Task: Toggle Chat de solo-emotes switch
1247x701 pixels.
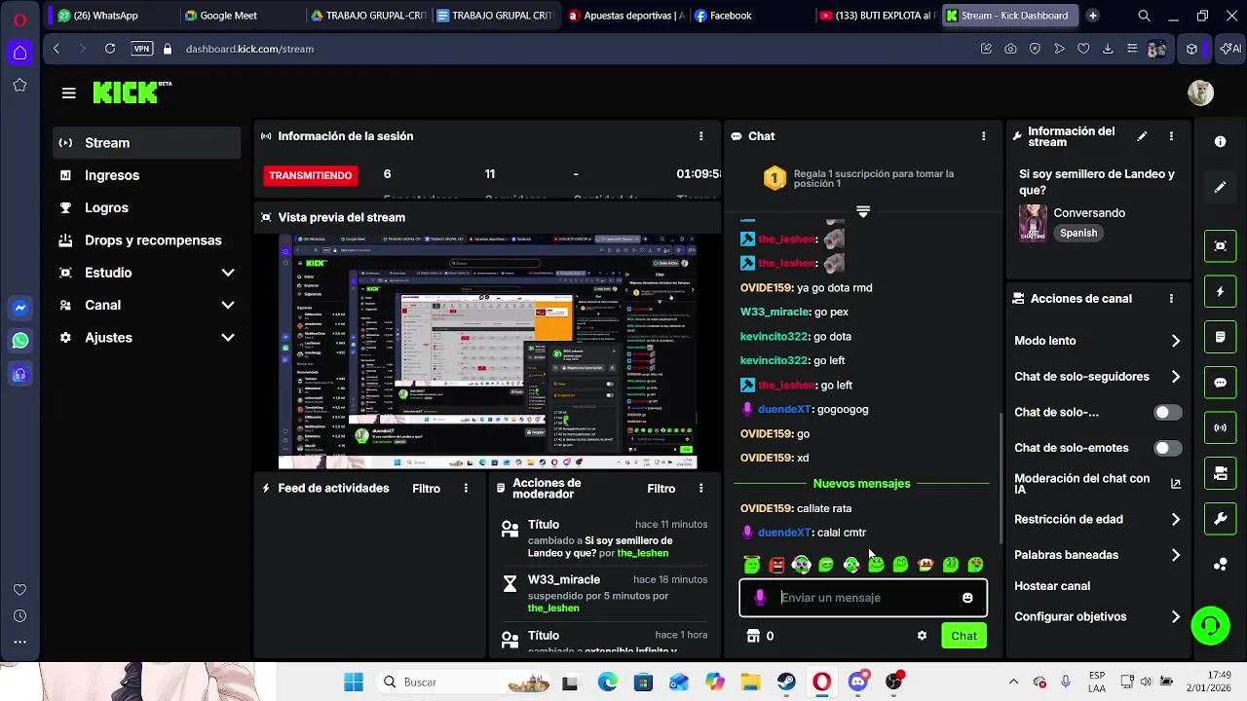Action: coord(1167,449)
